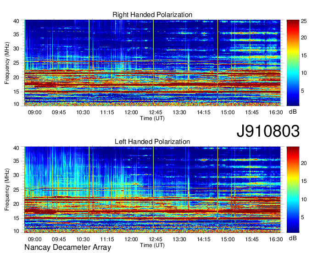Click the '40' frequency tick of Left Handed plot
The width and height of the screenshot is (312, 253).
(x=16, y=148)
